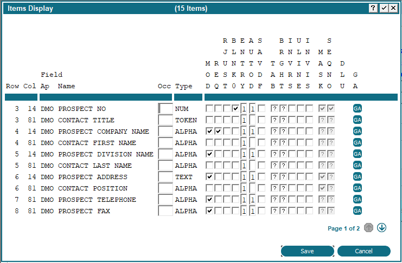Image resolution: width=402 pixels, height=263 pixels.
Task: Open GA for PROSPECT NO row
Action: [x=357, y=108]
